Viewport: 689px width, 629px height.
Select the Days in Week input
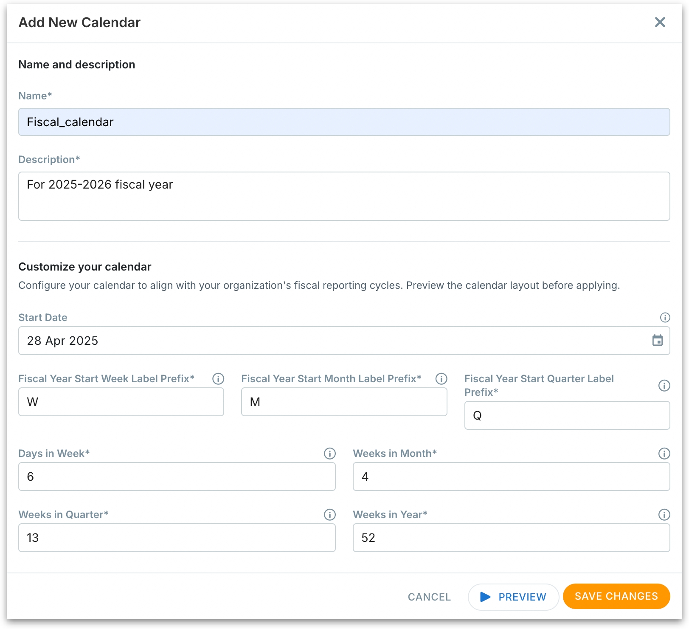click(177, 477)
